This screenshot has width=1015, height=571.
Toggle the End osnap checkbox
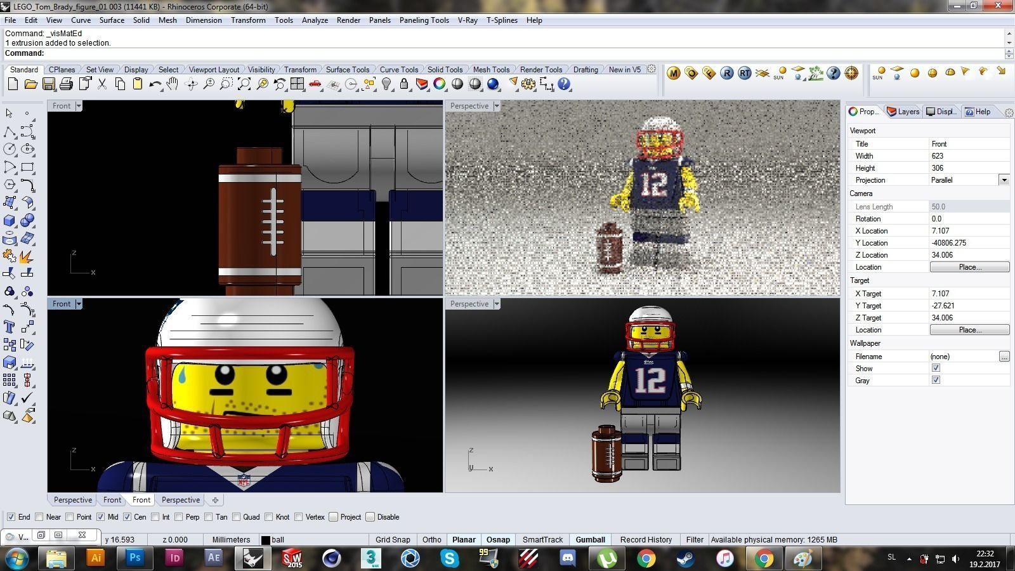[11, 517]
